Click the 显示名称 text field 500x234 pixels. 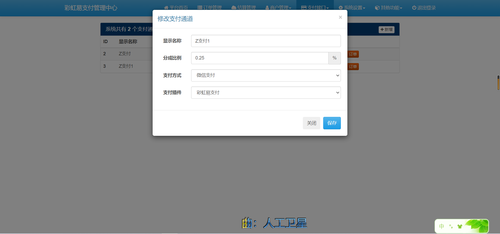click(x=266, y=41)
